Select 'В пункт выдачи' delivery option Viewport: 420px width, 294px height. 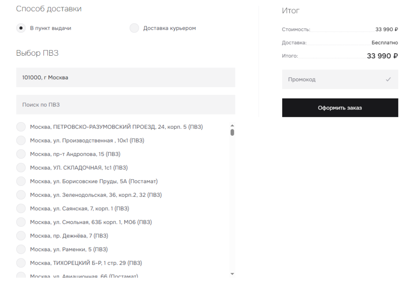point(21,28)
